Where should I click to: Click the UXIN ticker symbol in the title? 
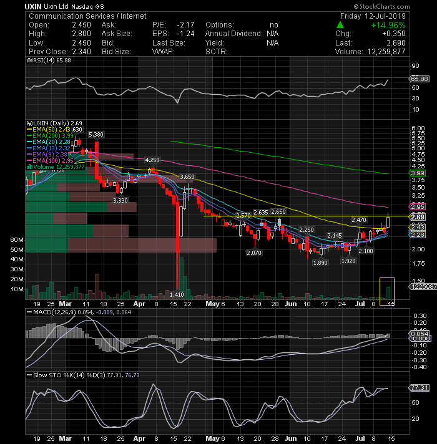pos(33,6)
